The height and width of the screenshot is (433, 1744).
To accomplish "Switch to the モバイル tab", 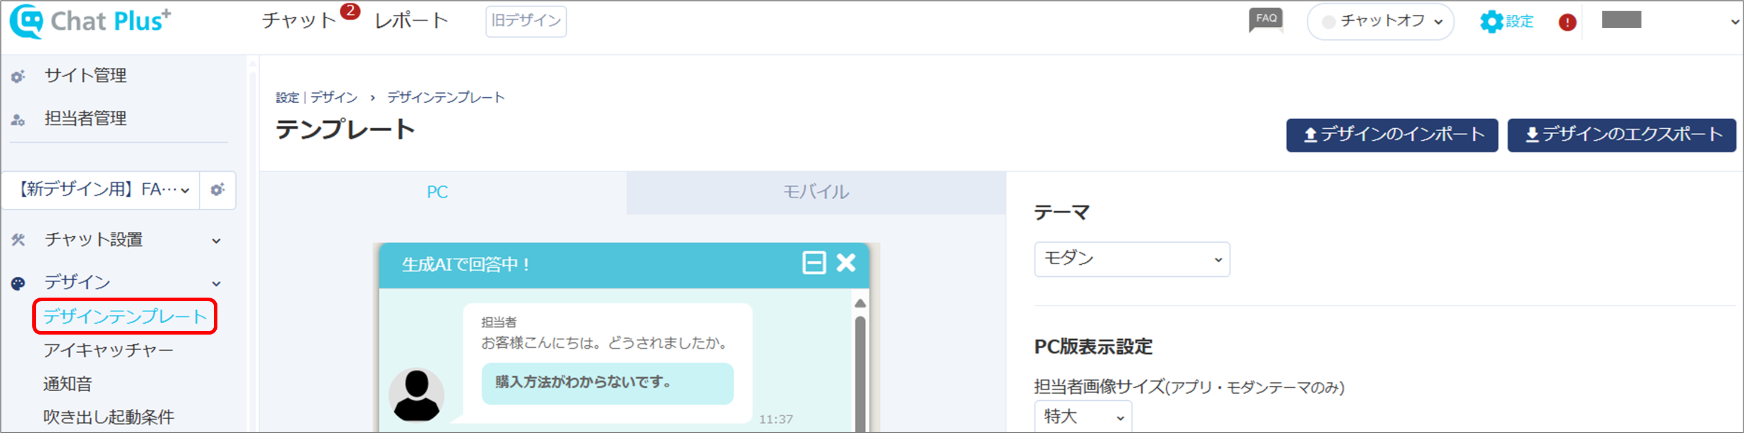I will [816, 192].
